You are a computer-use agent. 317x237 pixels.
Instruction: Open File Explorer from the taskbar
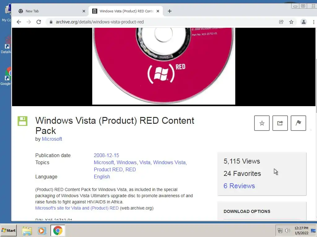27,231
